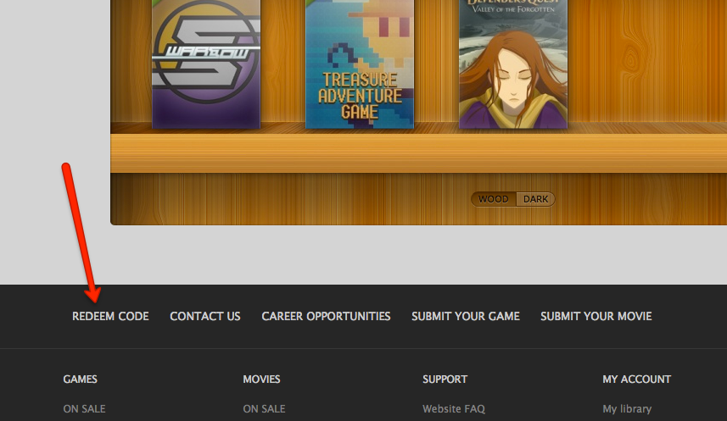
Task: Open On Sale under Games
Action: [84, 409]
